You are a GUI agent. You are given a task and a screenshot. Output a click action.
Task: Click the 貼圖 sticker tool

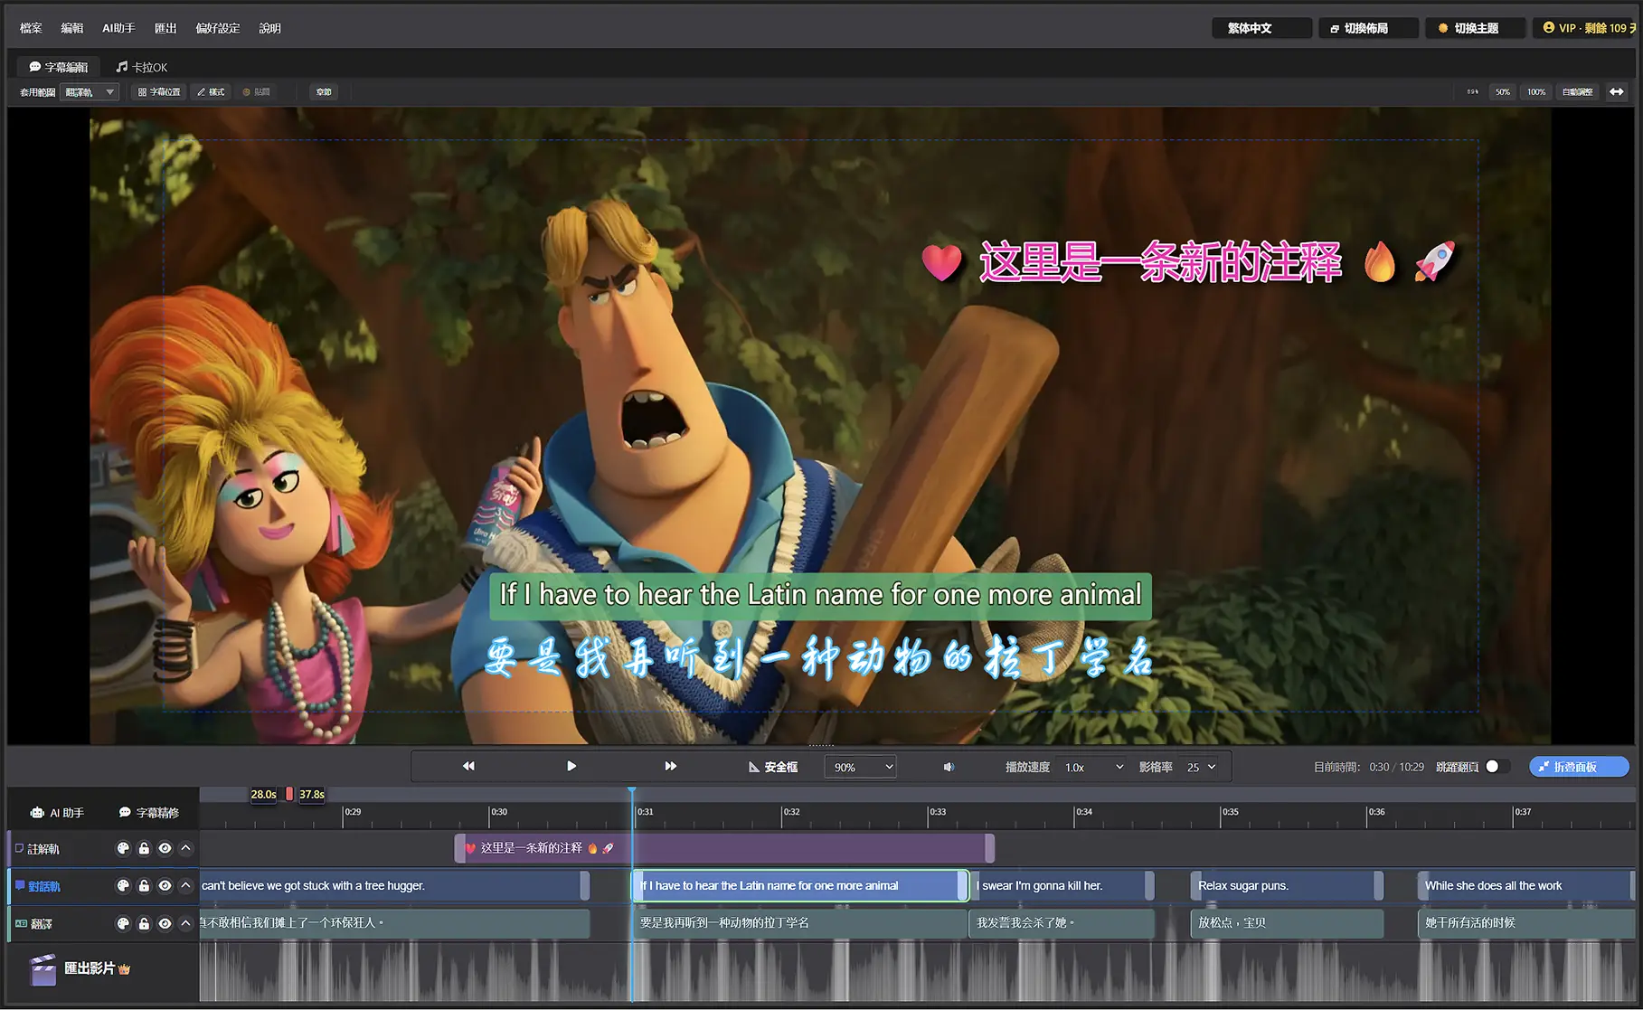(x=257, y=92)
